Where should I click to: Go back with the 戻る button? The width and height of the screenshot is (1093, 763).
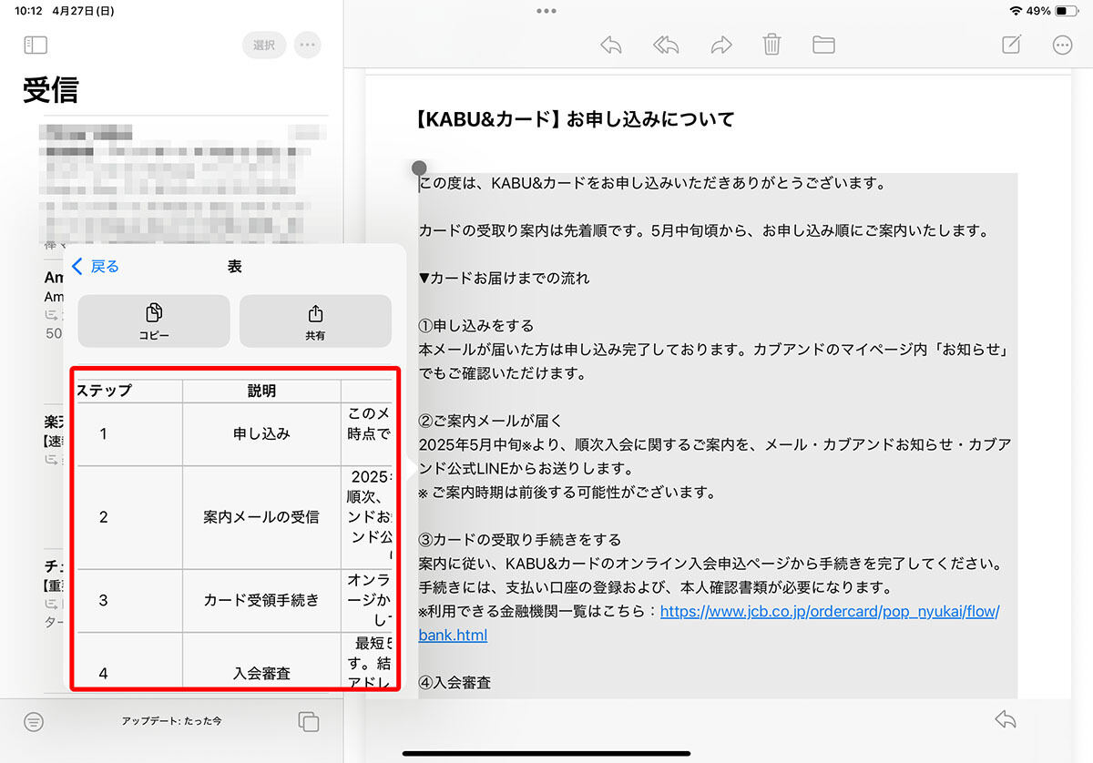(96, 267)
